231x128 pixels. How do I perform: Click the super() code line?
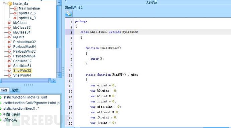(x=97, y=59)
